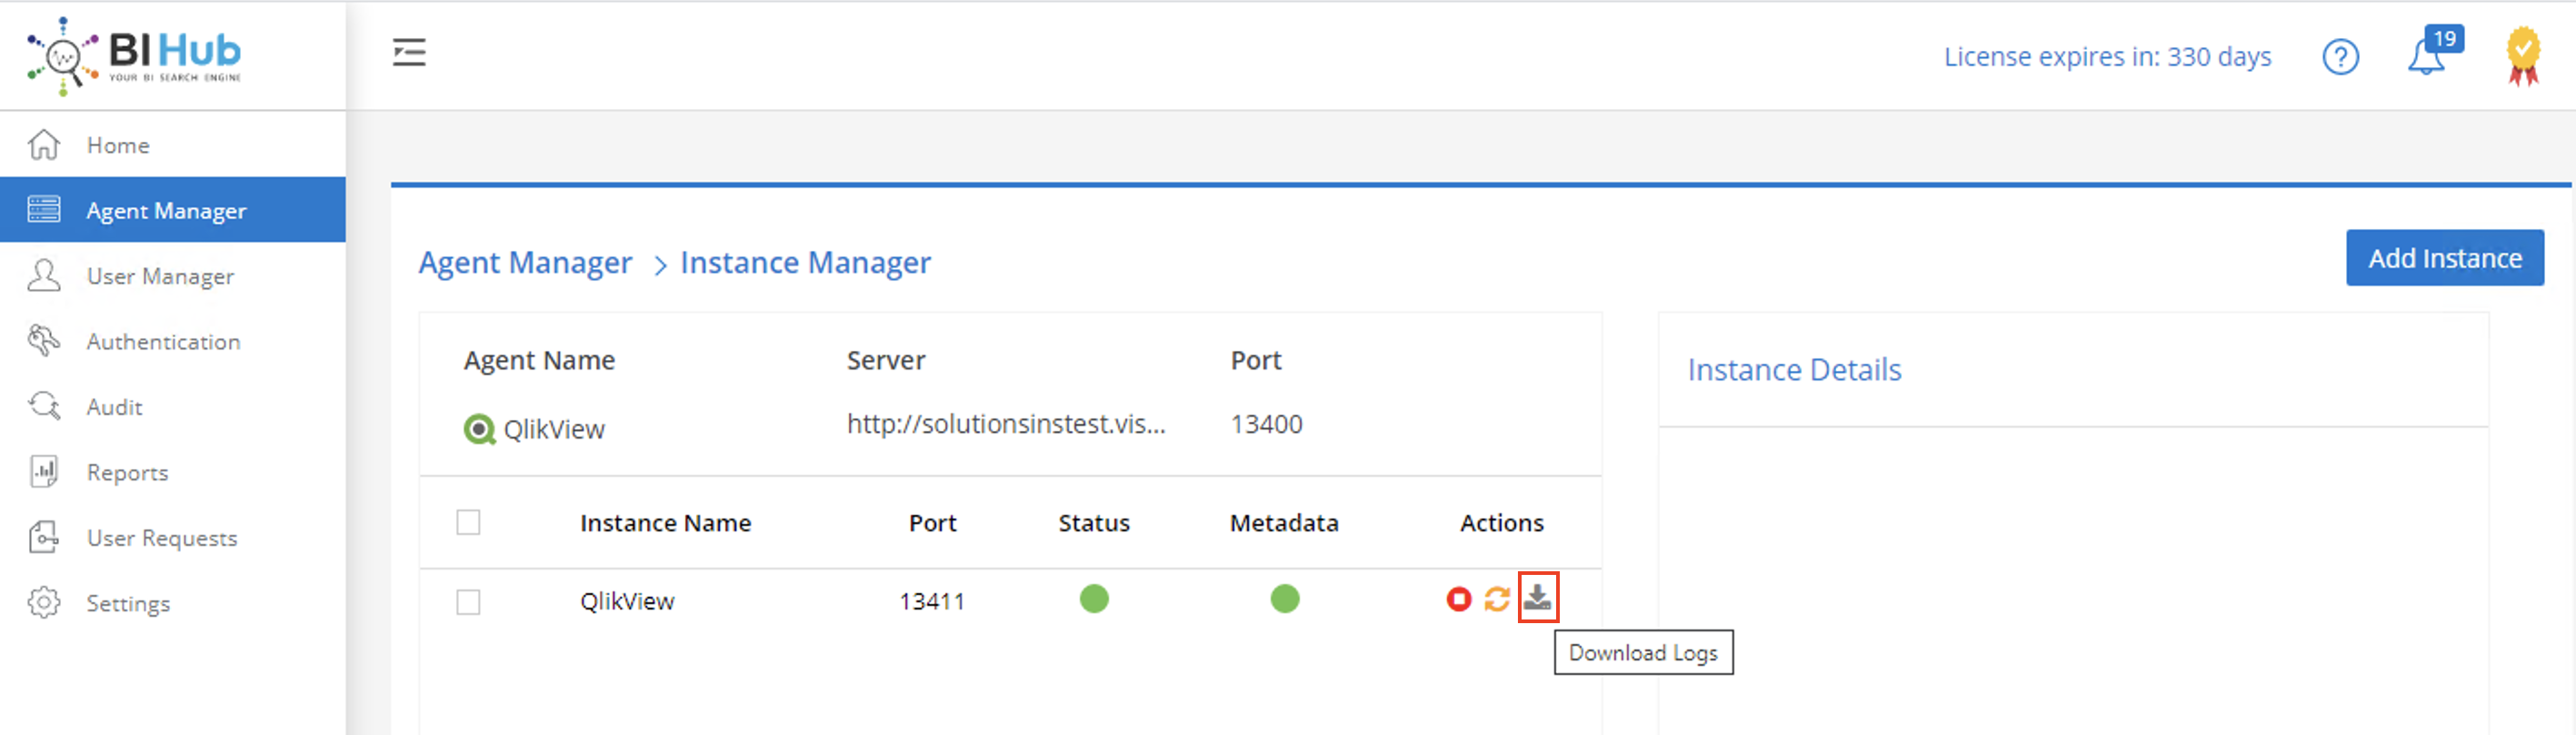Click the Audit magnifier icon
This screenshot has width=2576, height=735.
click(x=44, y=407)
